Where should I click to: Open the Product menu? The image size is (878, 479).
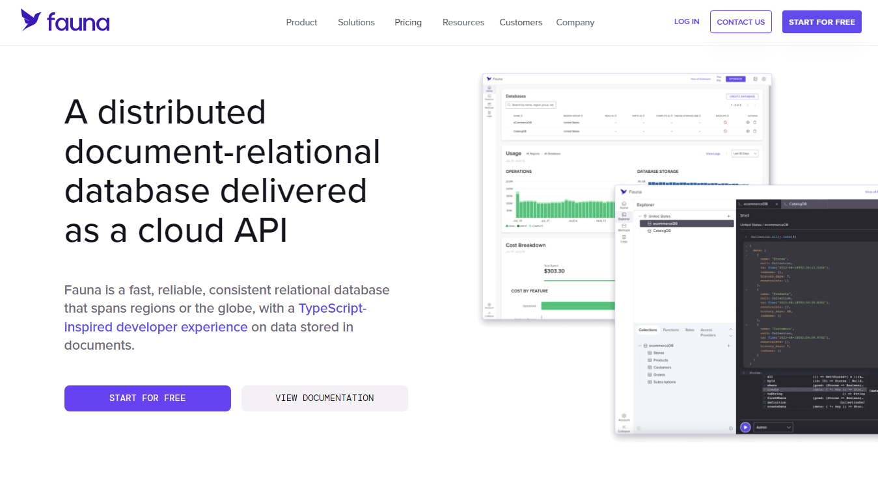[301, 22]
